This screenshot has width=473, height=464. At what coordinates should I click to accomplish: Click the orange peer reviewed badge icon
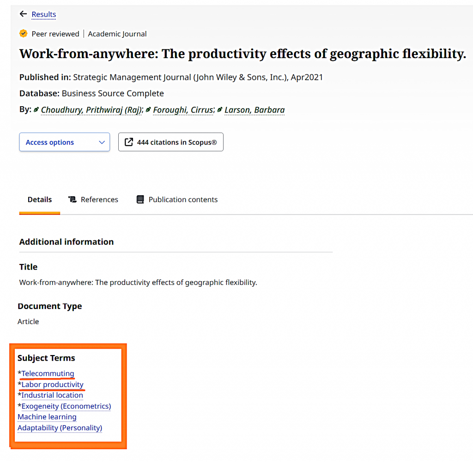click(x=23, y=33)
